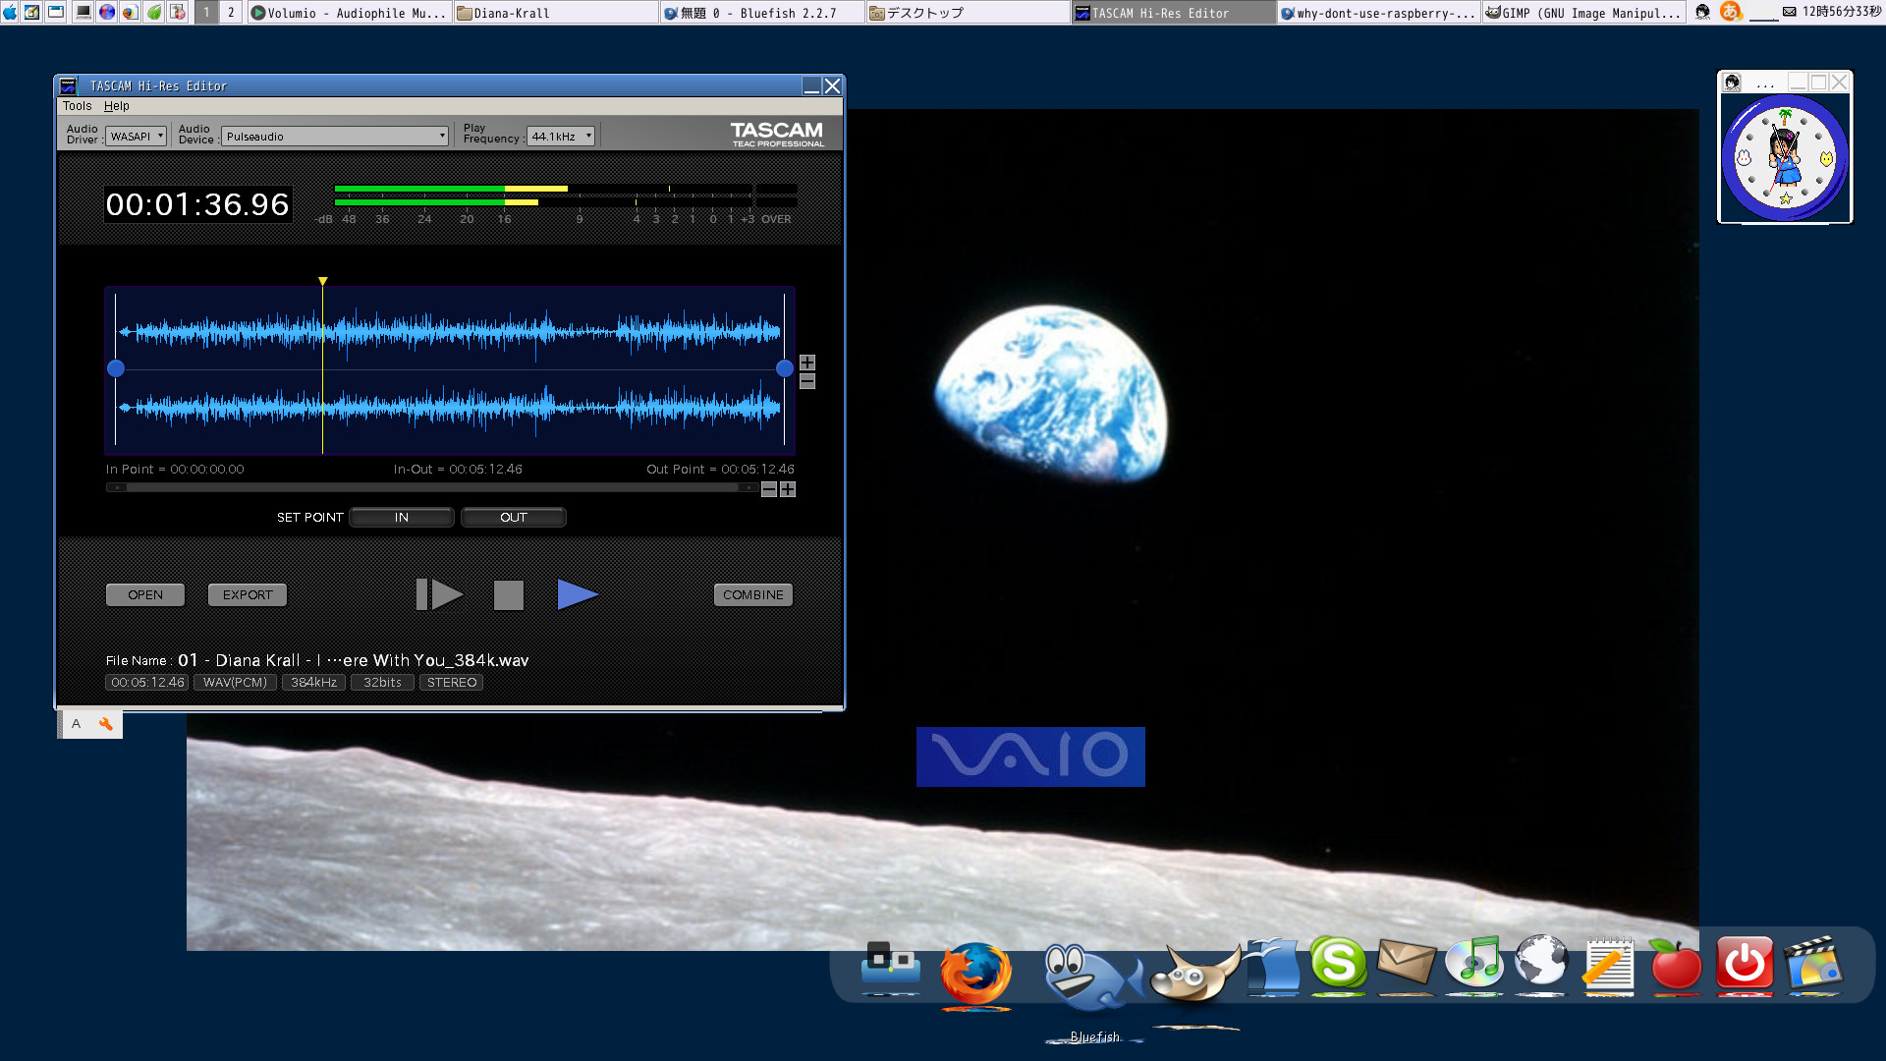Screen dimensions: 1886x1061
Task: Click SET POINT OUT marker button
Action: point(512,517)
